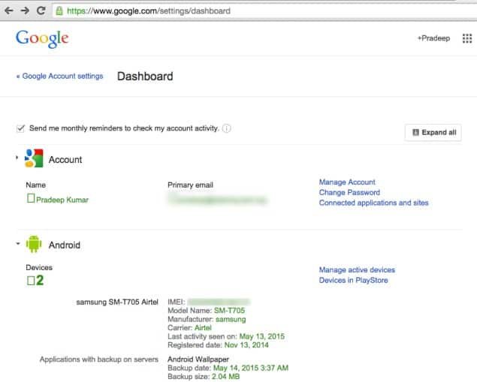This screenshot has width=477, height=382.
Task: Click the info icon beside monthly reminders
Action: click(x=226, y=128)
